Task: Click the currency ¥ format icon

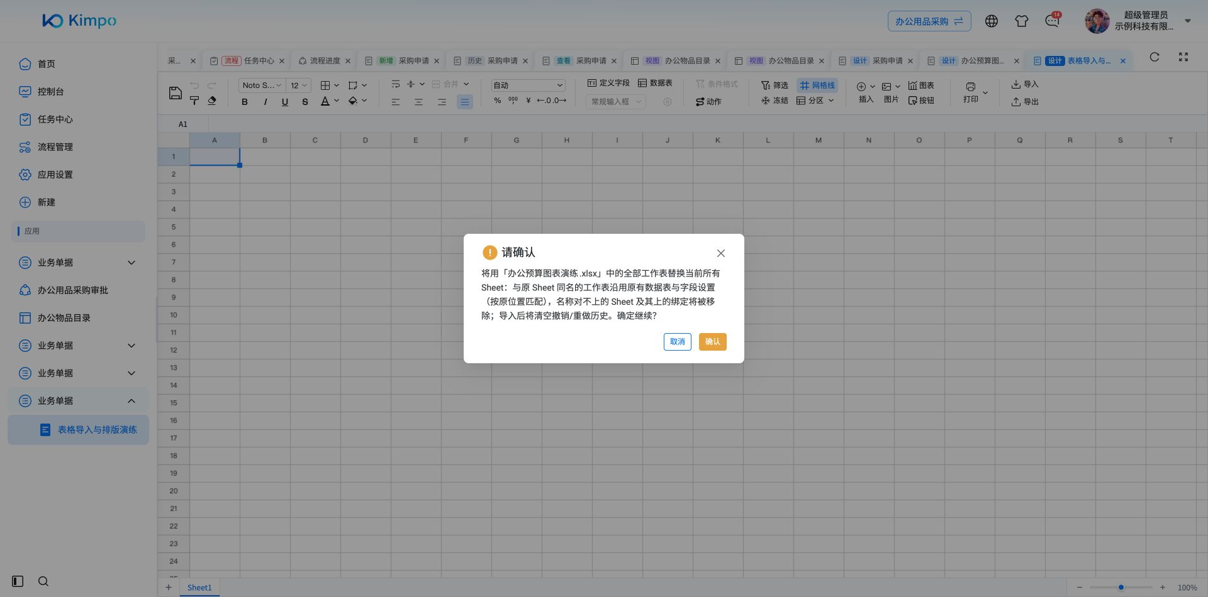Action: [528, 101]
